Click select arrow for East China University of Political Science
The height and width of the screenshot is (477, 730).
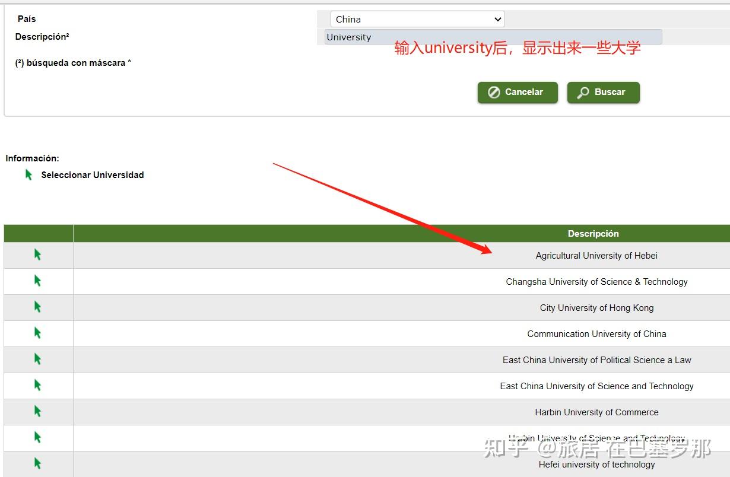tap(37, 360)
